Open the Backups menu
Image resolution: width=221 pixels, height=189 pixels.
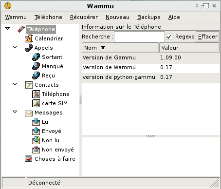point(149,17)
